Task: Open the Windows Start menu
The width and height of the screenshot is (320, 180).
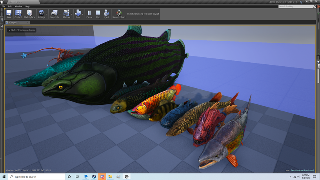Action: pyautogui.click(x=4, y=177)
